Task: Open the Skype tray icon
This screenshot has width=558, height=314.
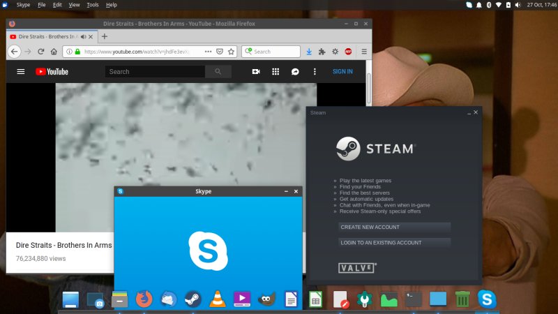Action: point(469,5)
